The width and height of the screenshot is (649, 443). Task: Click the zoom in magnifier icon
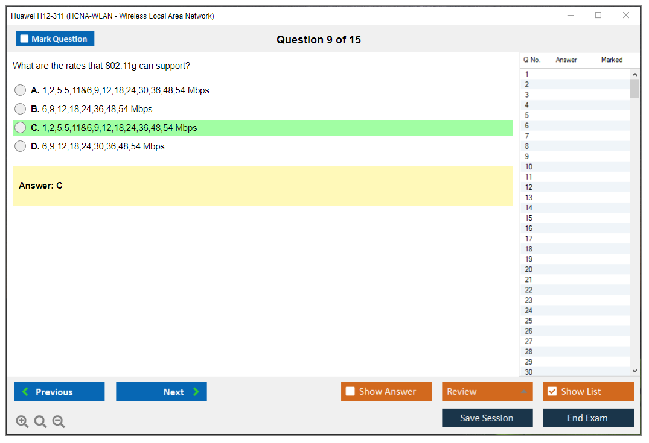pyautogui.click(x=22, y=421)
